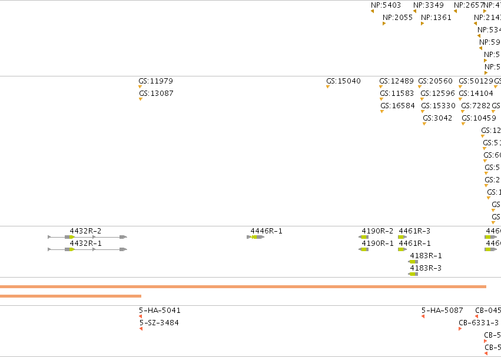
Task: Click the 5-HA-5041 insertion label
Action: coord(160,311)
